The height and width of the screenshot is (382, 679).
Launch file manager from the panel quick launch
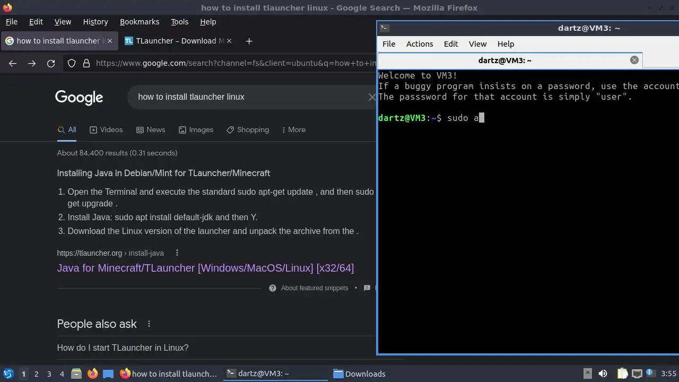[x=76, y=374]
